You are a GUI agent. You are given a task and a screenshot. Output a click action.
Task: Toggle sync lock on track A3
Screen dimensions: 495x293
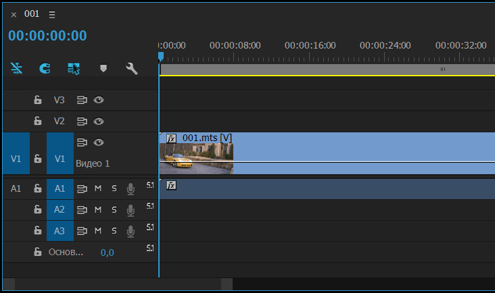coord(82,231)
